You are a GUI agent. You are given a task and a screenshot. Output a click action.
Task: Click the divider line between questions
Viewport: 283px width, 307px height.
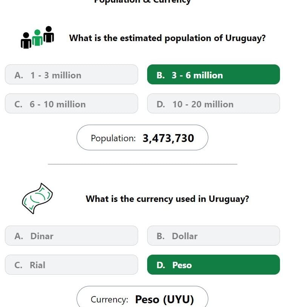click(143, 164)
